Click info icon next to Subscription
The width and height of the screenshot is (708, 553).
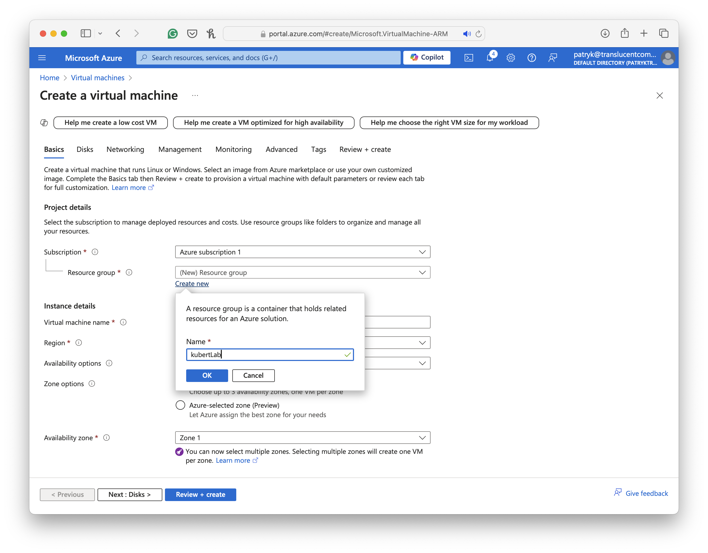click(95, 252)
